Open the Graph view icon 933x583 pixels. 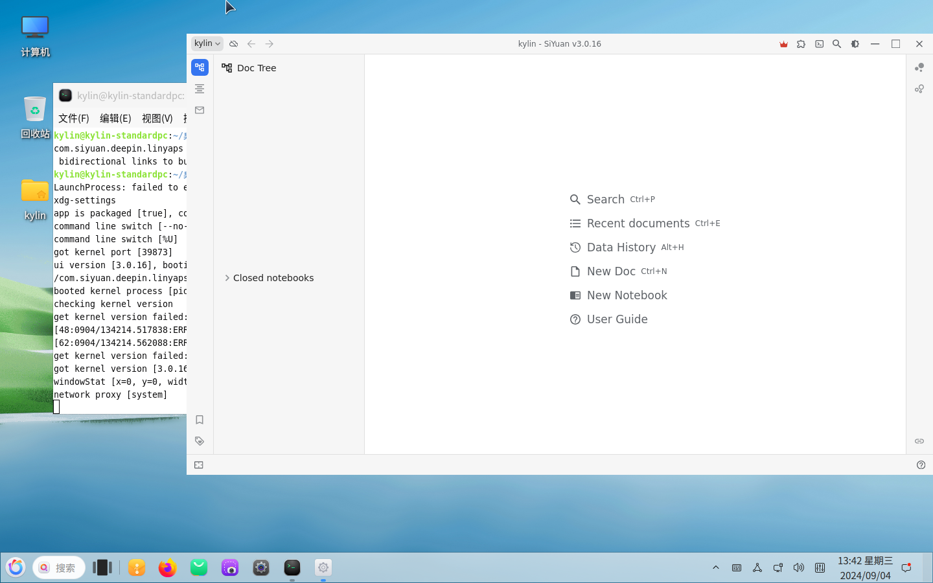point(919,67)
